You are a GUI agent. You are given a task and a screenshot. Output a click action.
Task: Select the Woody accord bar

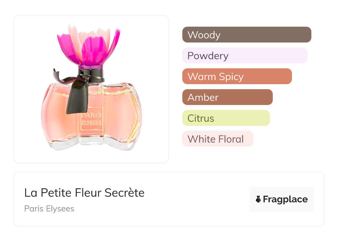[246, 35]
